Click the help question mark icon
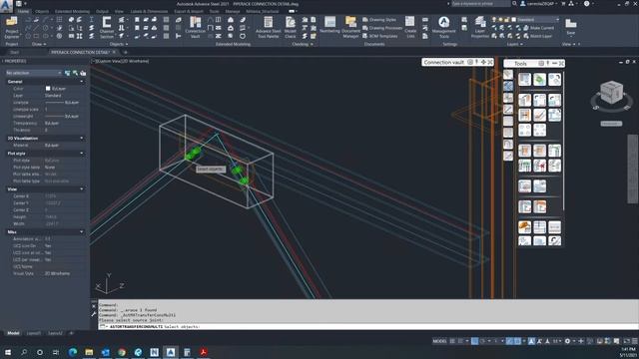The width and height of the screenshot is (639, 359). coord(586,4)
